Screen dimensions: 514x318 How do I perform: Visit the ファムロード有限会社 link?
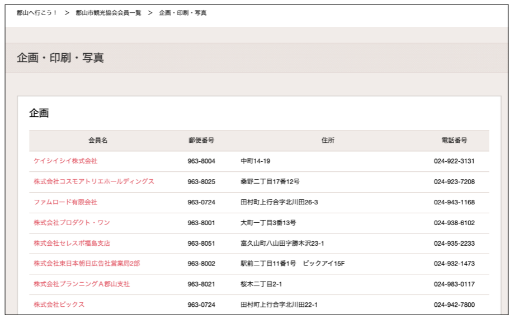[x=65, y=202]
